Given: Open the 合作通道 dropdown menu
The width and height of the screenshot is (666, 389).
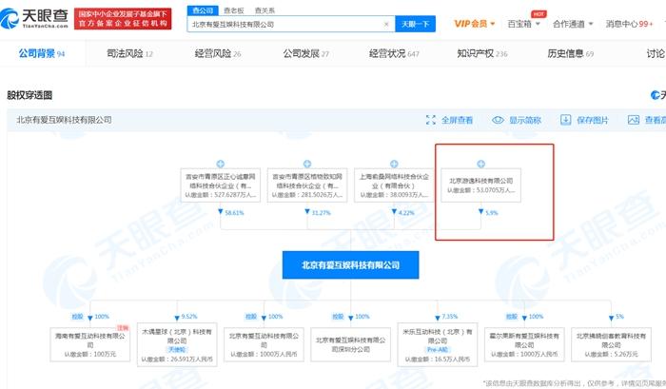Looking at the screenshot, I should 573,24.
